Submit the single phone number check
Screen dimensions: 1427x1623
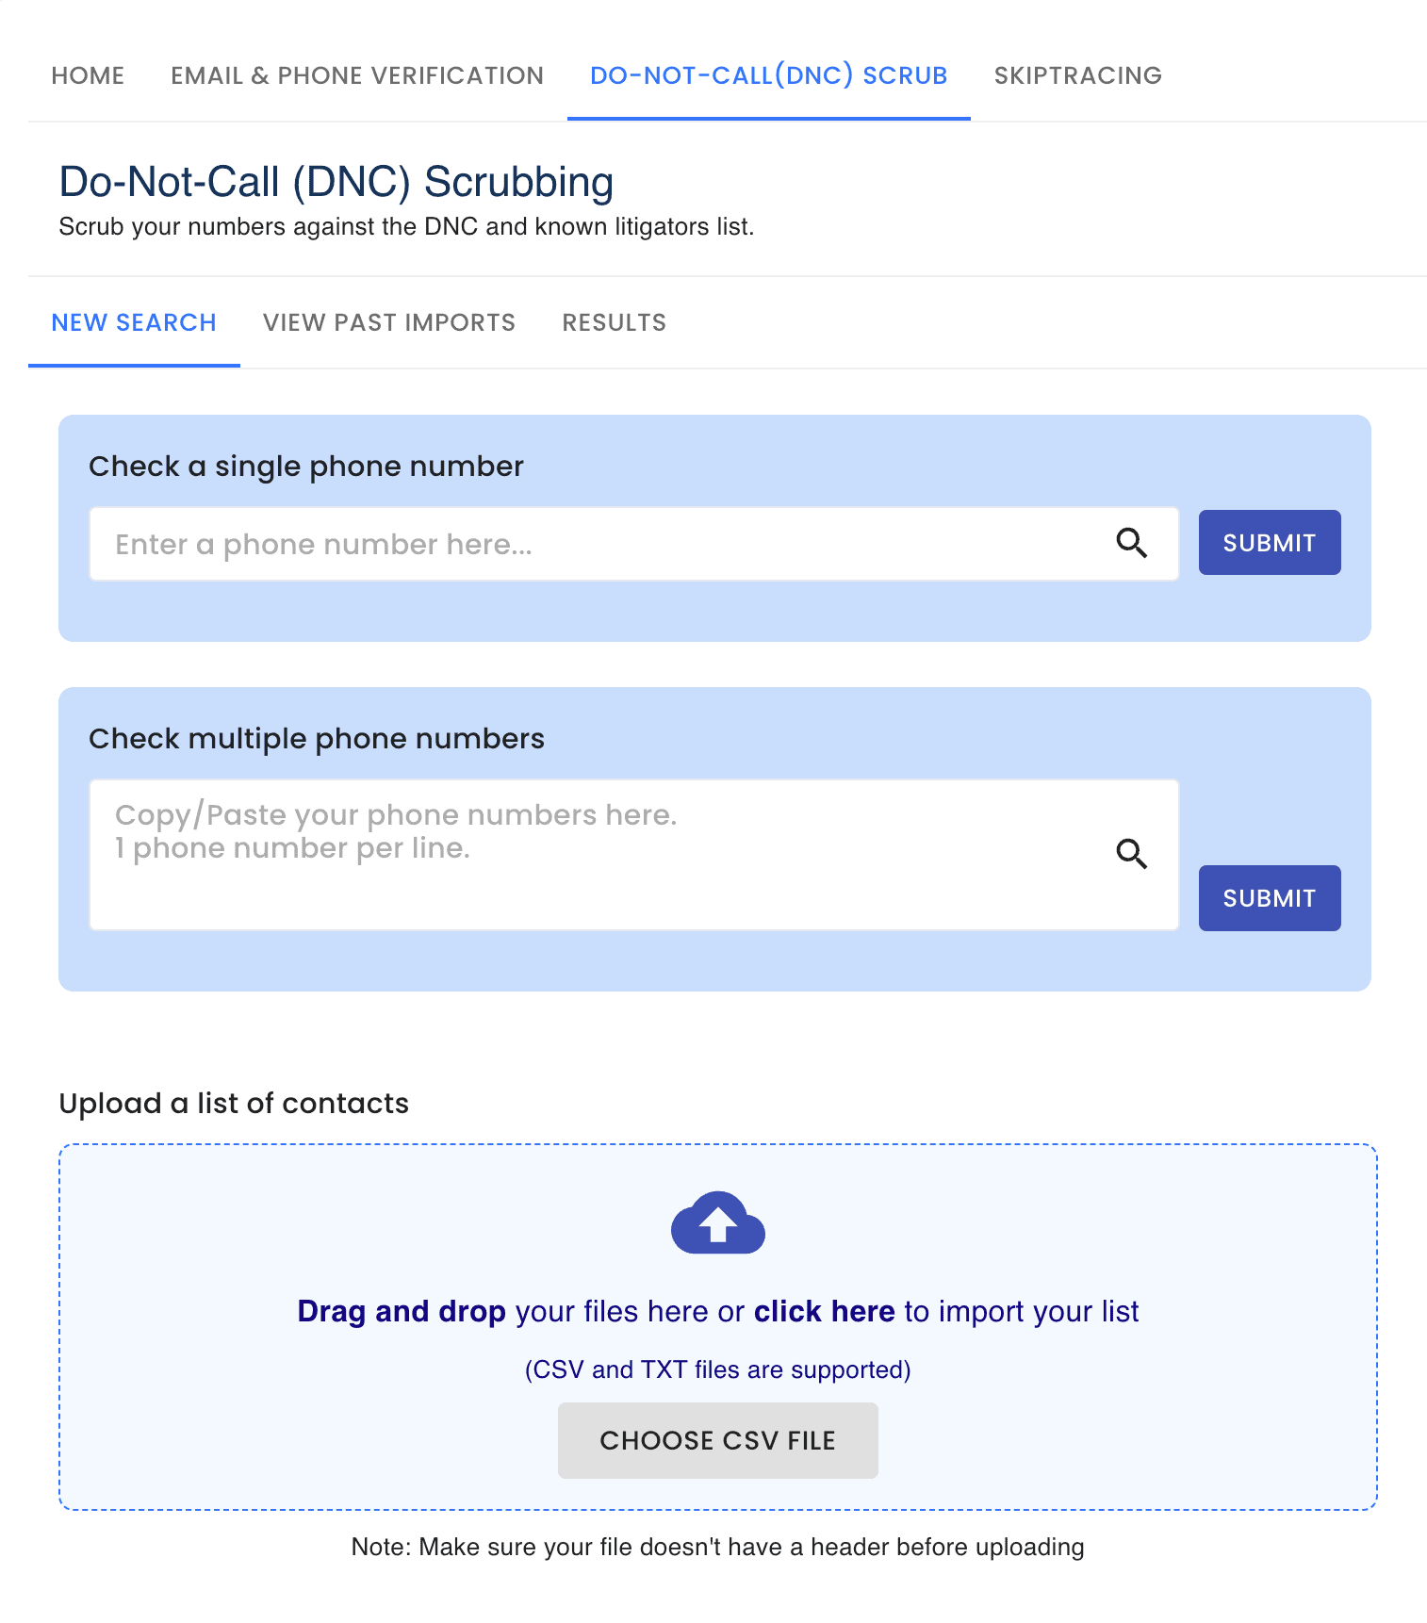1269,543
